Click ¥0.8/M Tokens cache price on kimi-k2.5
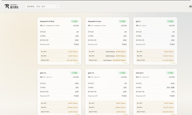Image resolution: width=192 pixels, height=115 pixels. (x=168, y=112)
